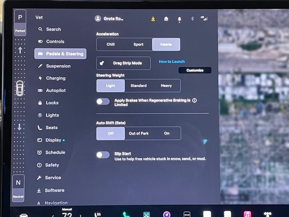The height and width of the screenshot is (217, 289).
Task: Open the How to Launch link
Action: [172, 61]
